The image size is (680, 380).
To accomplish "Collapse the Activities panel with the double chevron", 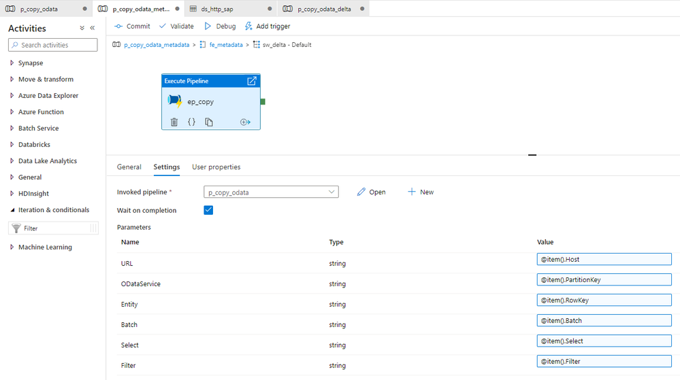I will click(x=93, y=28).
